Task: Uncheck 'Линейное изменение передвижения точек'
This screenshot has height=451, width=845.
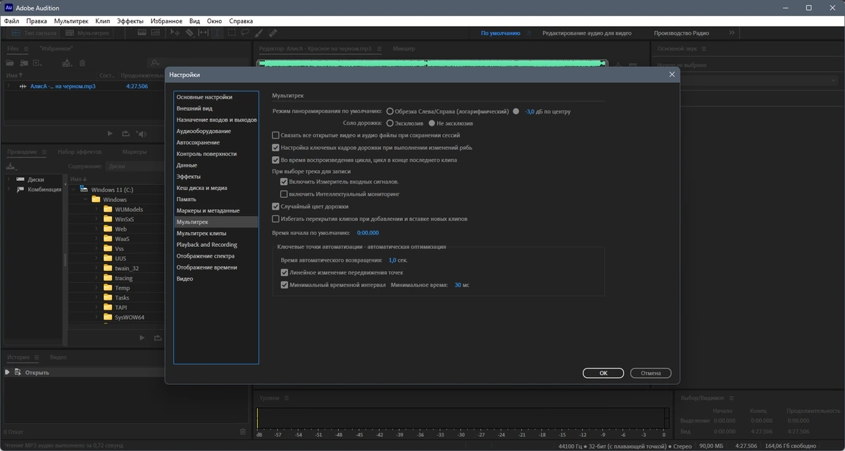Action: click(x=284, y=272)
